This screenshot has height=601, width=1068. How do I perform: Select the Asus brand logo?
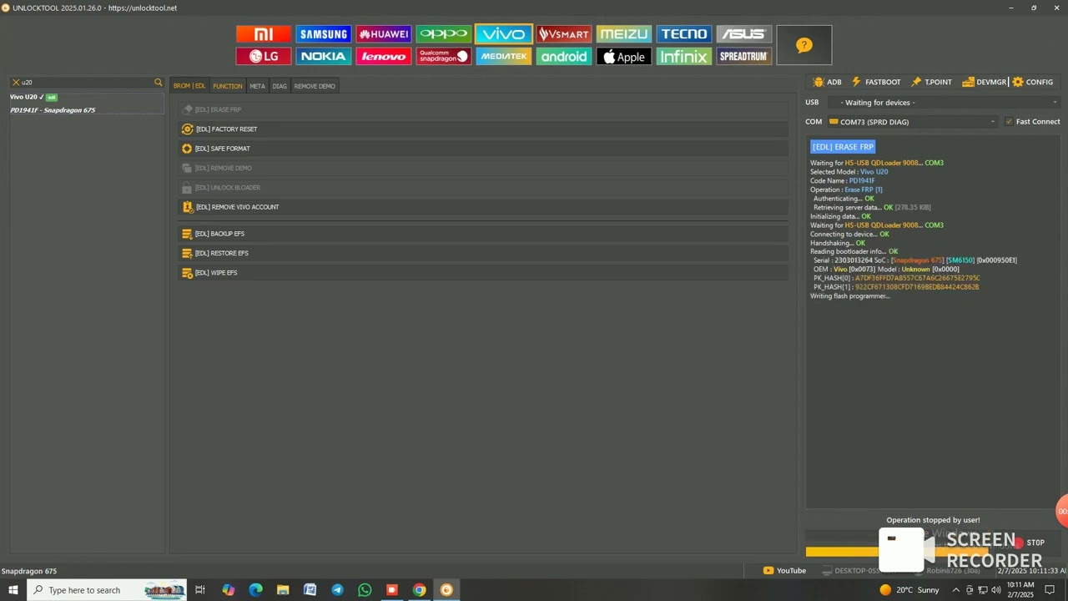pyautogui.click(x=744, y=34)
